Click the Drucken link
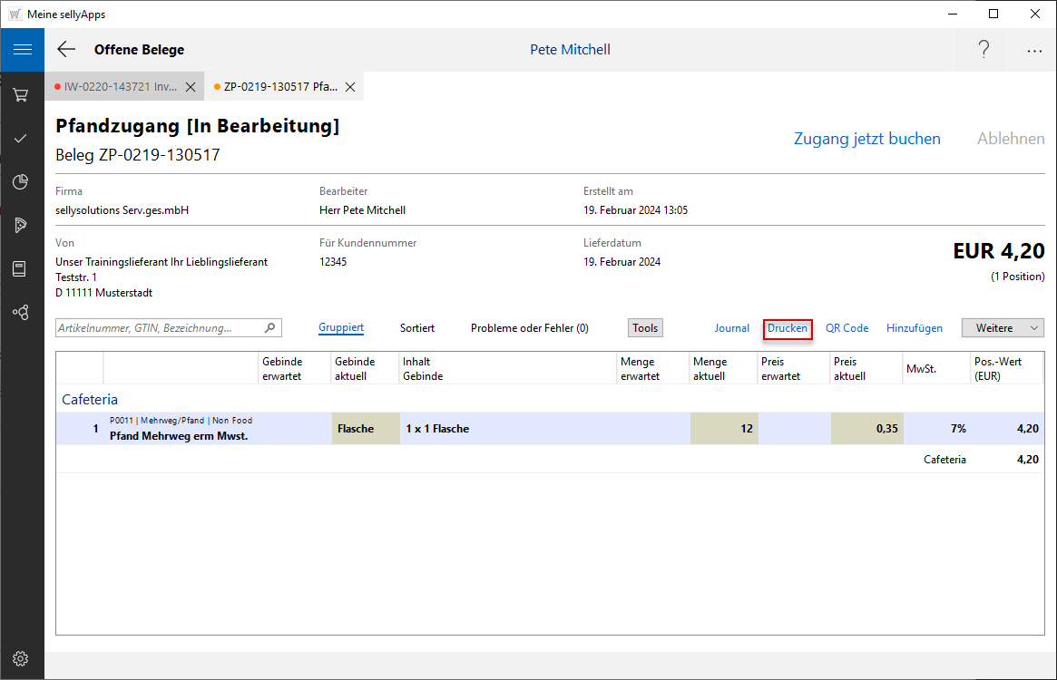1057x680 pixels. (x=787, y=328)
